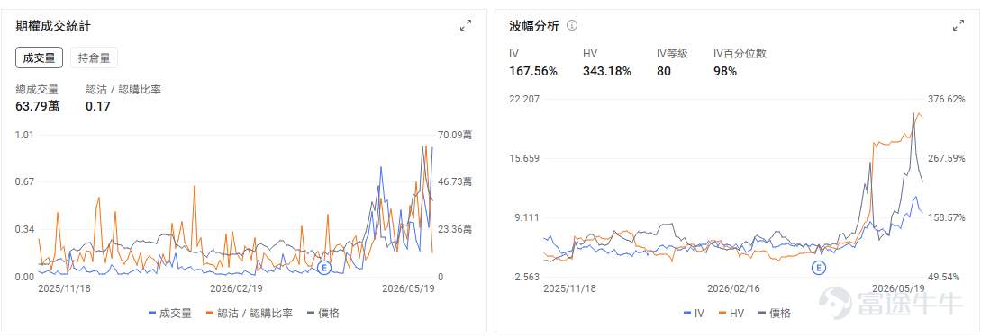
Task: Click the 158.57% axis label
Action: pyautogui.click(x=947, y=217)
